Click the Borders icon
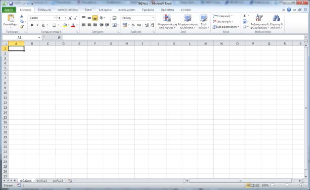This screenshot has width=310, height=190. pyautogui.click(x=54, y=25)
